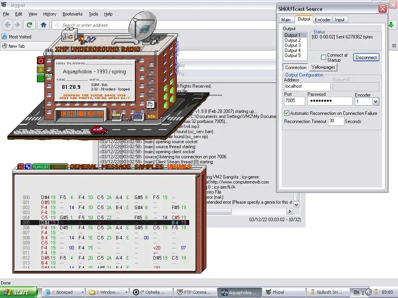Open the Connection sub-tab

(296, 68)
